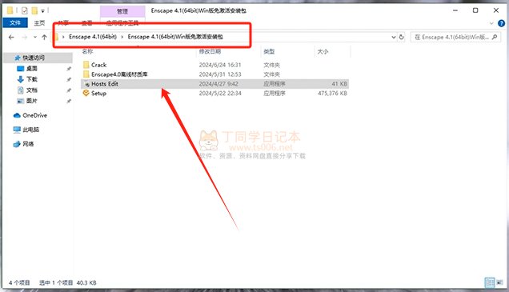Select the Setup installer icon
The height and width of the screenshot is (292, 509).
click(x=86, y=93)
